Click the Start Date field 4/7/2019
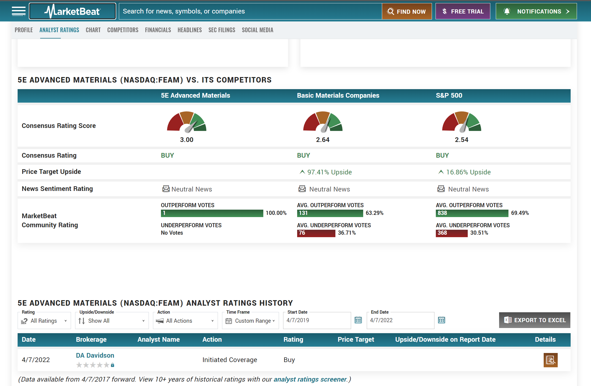Image resolution: width=591 pixels, height=386 pixels. click(317, 320)
